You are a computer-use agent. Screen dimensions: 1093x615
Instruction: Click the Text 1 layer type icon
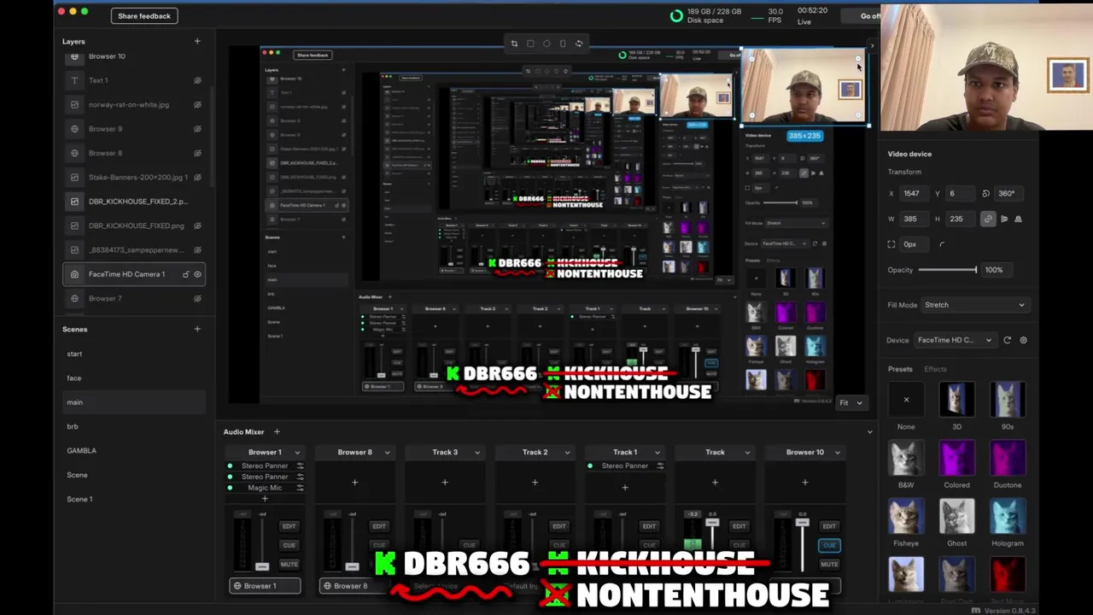pyautogui.click(x=74, y=80)
